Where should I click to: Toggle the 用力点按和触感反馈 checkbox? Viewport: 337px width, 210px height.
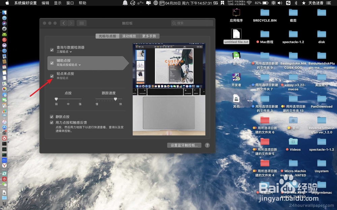52,123
